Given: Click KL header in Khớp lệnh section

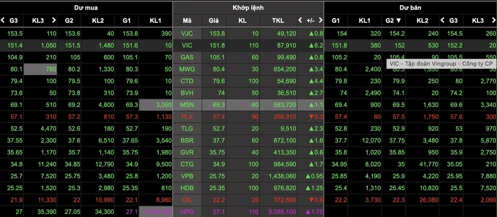Looking at the screenshot, I should tap(243, 21).
